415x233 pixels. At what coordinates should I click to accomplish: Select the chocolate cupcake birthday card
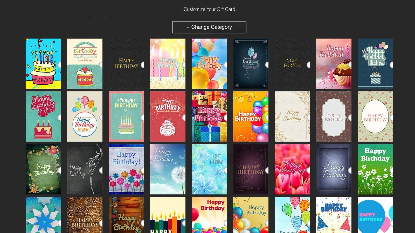tap(334, 64)
